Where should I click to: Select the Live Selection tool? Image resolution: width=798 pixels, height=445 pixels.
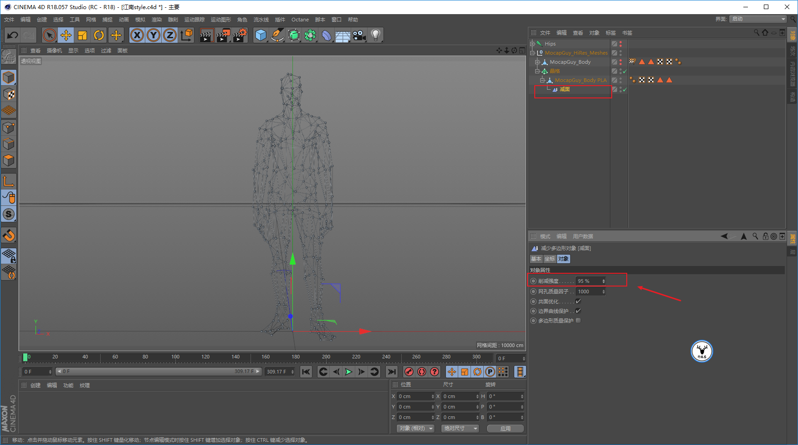coord(50,35)
